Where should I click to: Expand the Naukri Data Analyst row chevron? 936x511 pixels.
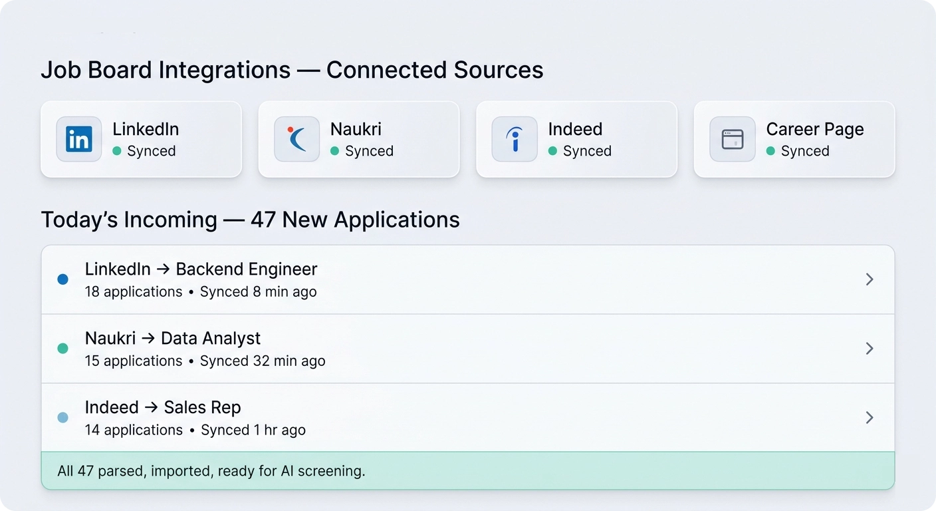(x=869, y=349)
